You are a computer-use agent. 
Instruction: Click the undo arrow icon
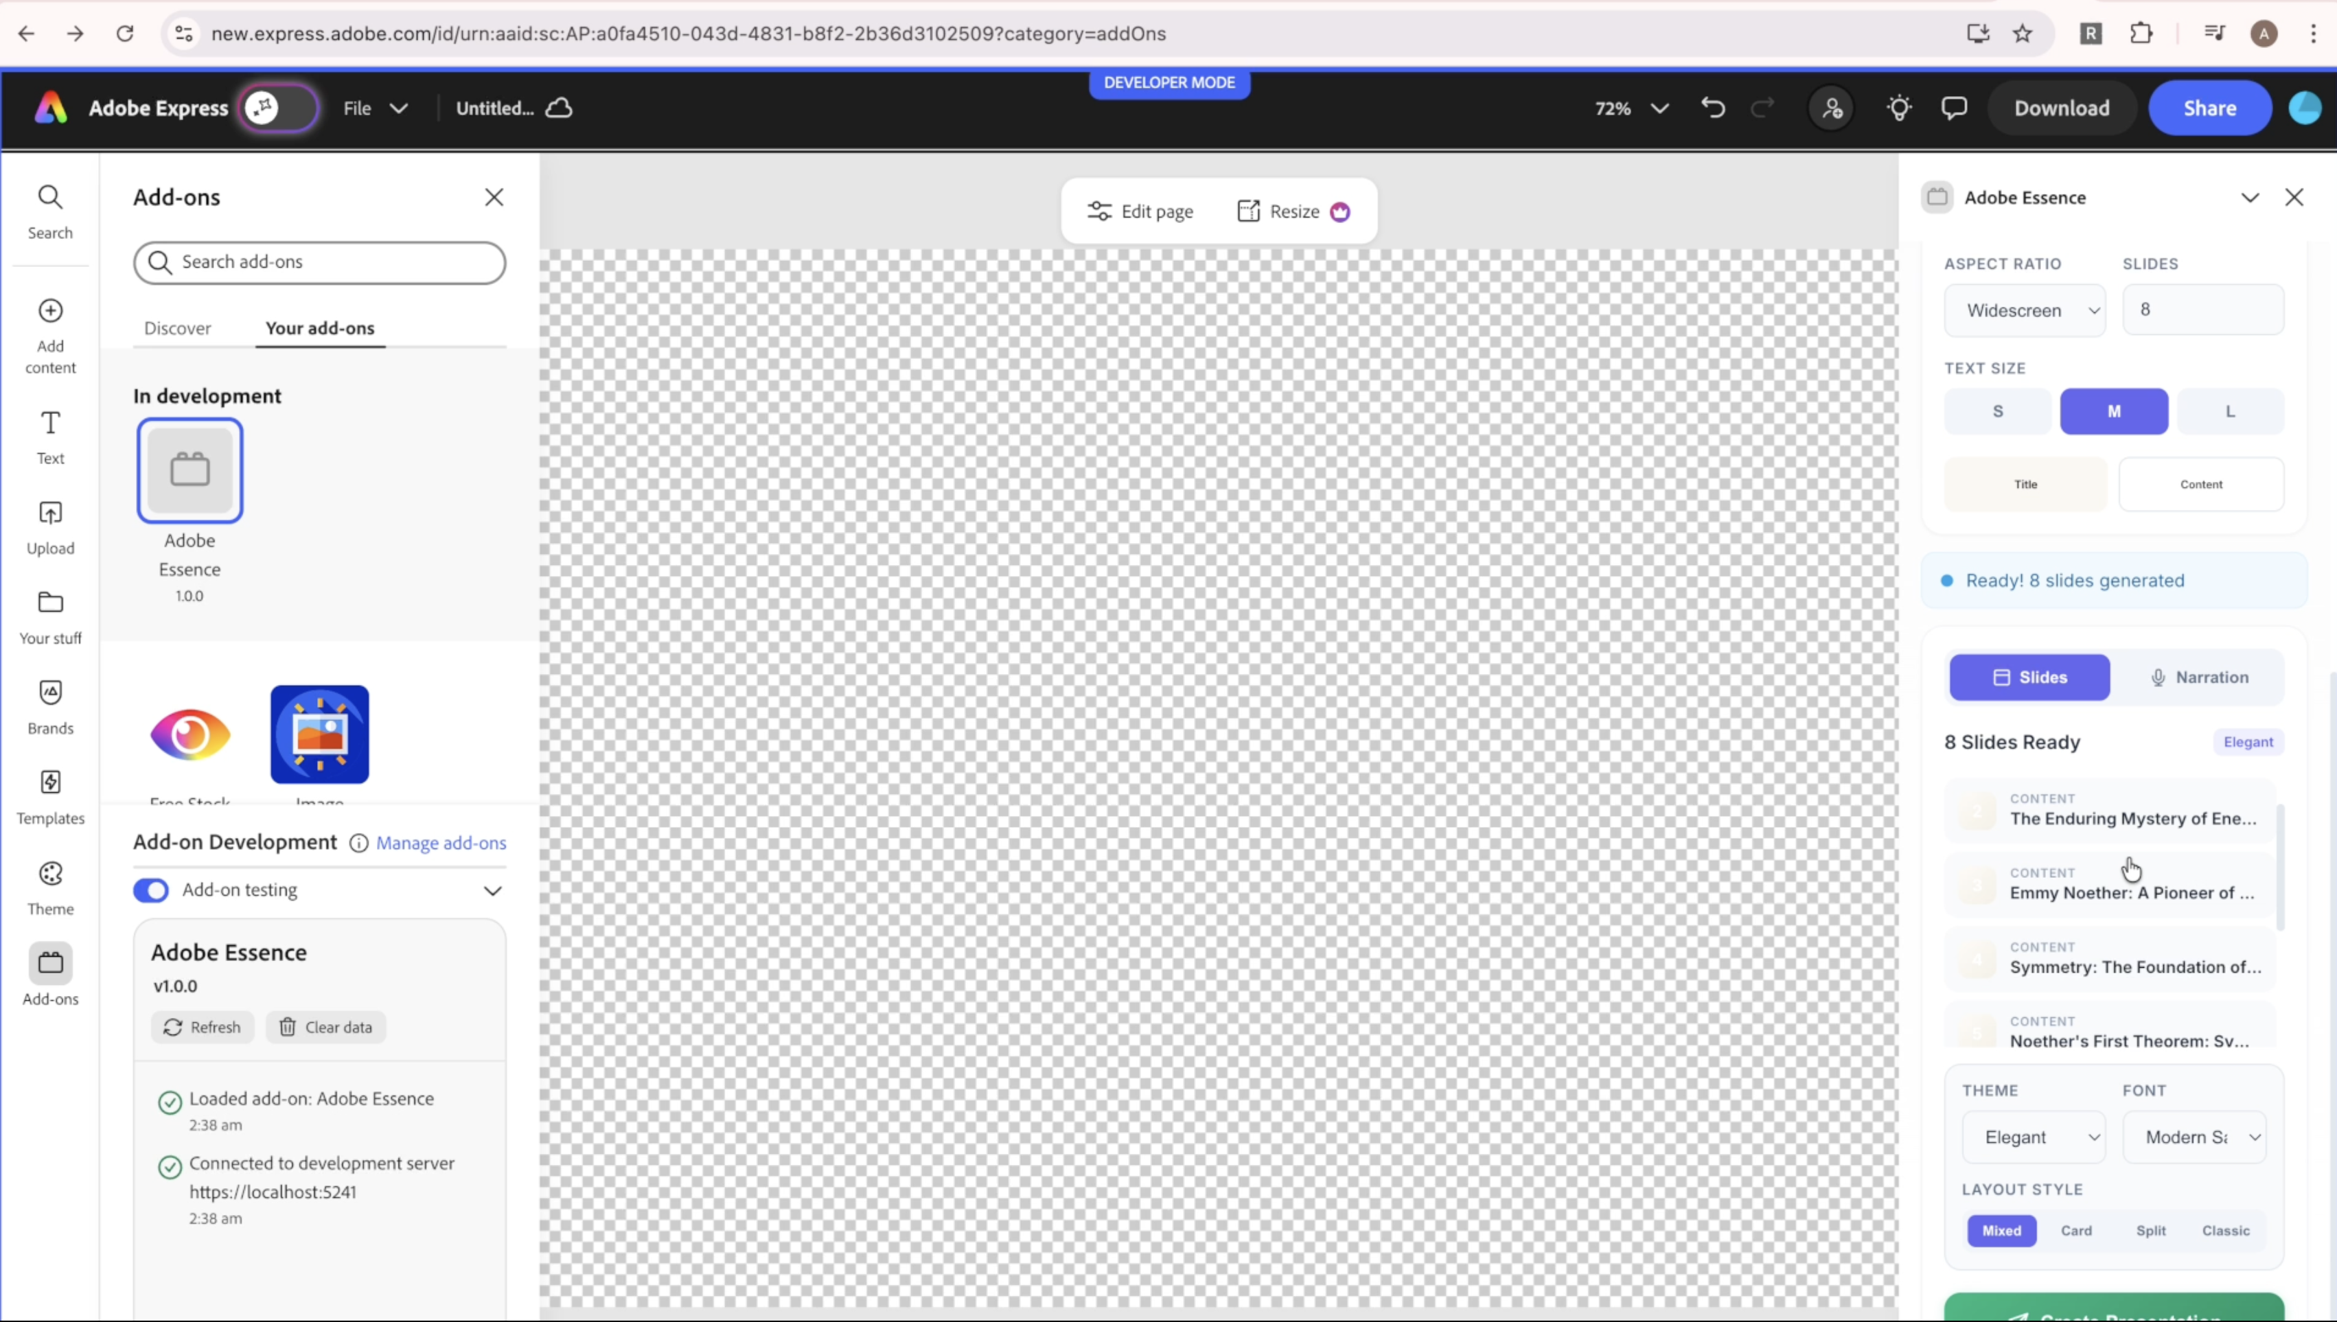click(1712, 108)
